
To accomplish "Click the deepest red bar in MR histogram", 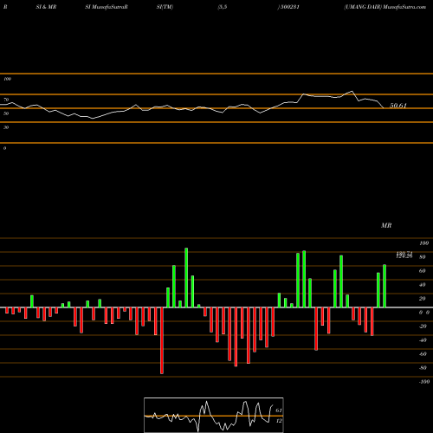I will (162, 340).
